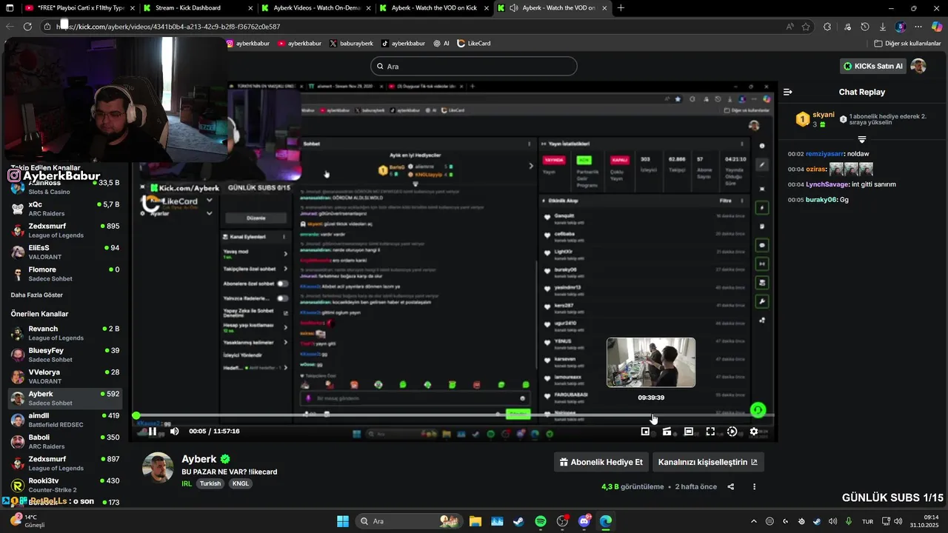Viewport: 948px width, 533px height.
Task: Open browser history icon
Action: pos(865,27)
